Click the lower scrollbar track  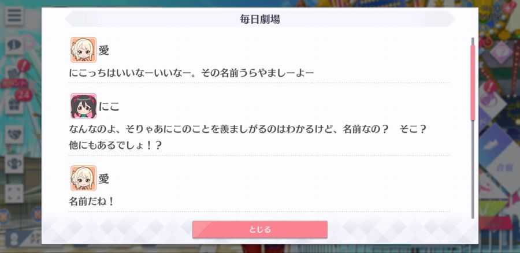pyautogui.click(x=473, y=169)
